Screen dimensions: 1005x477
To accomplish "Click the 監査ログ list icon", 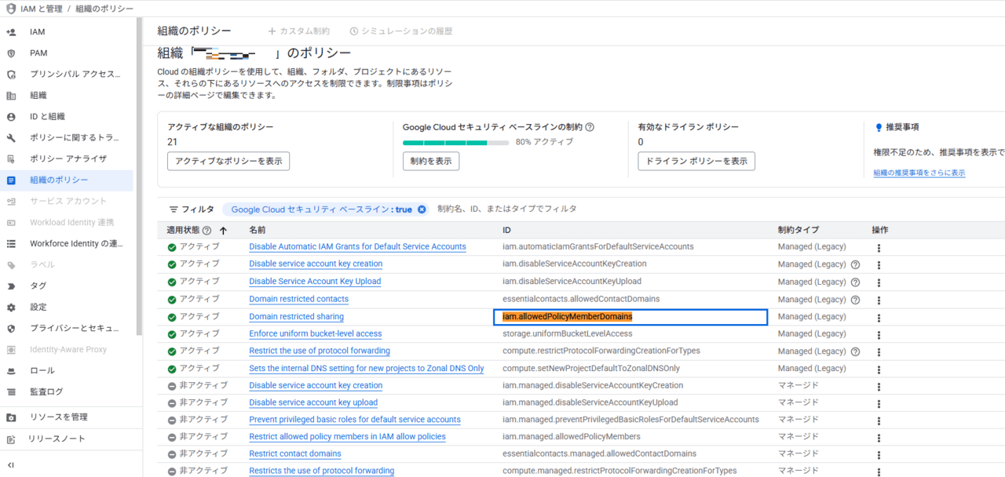I will tap(11, 392).
